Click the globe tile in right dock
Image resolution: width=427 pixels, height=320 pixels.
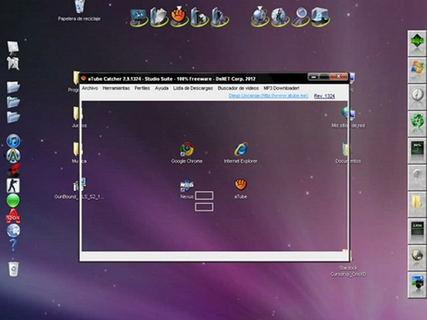(417, 258)
